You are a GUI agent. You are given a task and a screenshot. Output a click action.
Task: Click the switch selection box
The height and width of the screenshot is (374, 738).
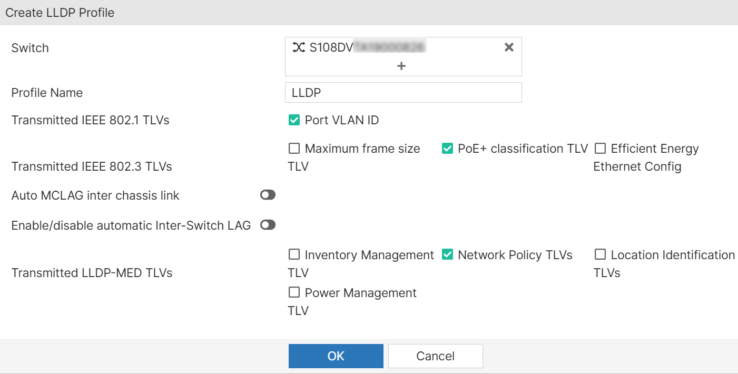[403, 56]
